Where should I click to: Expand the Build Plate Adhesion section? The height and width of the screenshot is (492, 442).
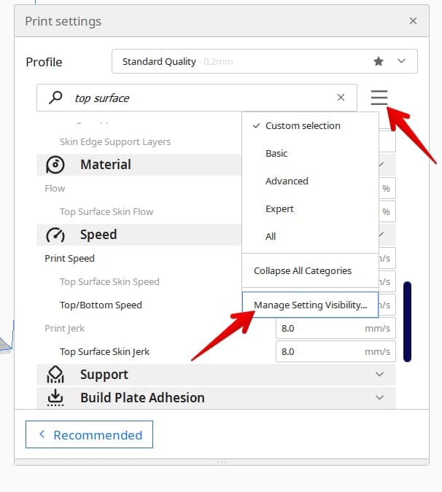point(379,398)
